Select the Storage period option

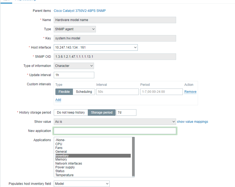102,113
